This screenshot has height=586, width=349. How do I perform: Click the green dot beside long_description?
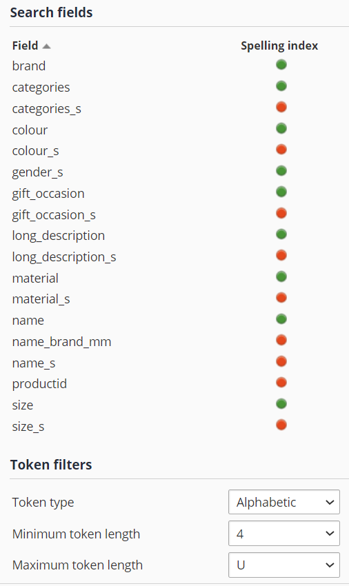pos(281,234)
